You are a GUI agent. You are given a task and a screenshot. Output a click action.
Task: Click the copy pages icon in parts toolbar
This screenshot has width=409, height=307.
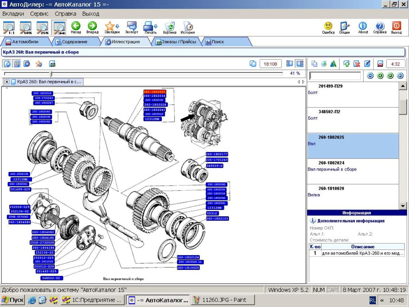click(x=315, y=64)
